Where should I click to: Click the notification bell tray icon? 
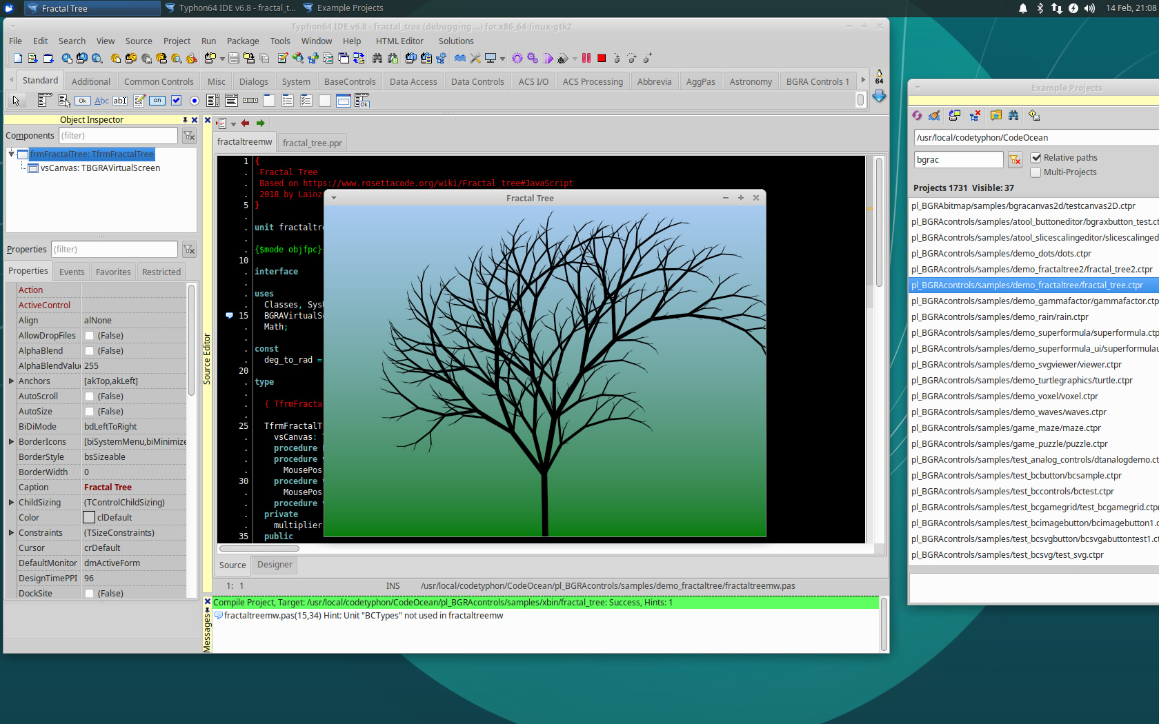(x=1023, y=8)
